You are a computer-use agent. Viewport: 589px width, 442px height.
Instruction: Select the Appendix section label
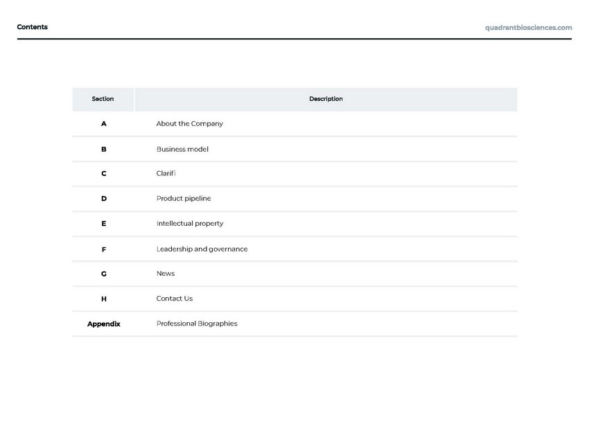click(x=104, y=324)
